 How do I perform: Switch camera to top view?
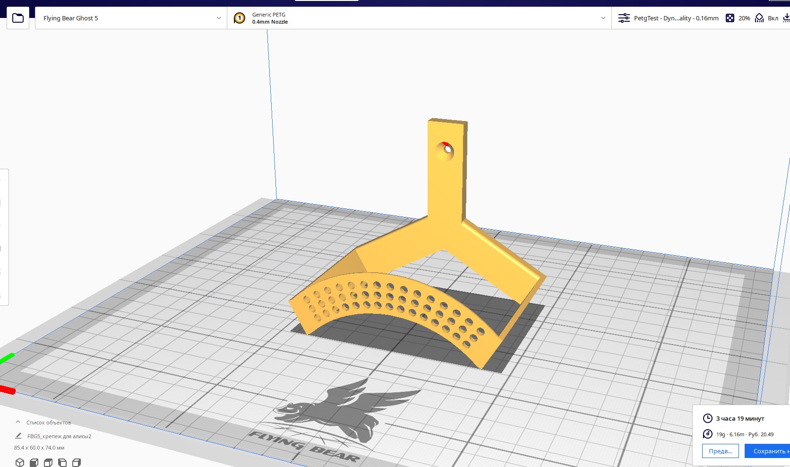click(x=48, y=462)
